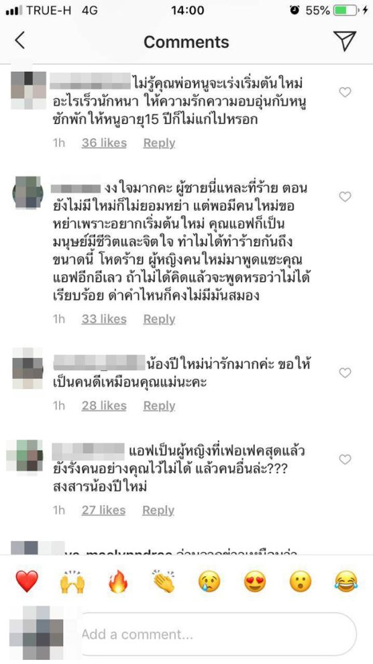Like the comment with 27 likes
The width and height of the screenshot is (373, 664).
345,459
